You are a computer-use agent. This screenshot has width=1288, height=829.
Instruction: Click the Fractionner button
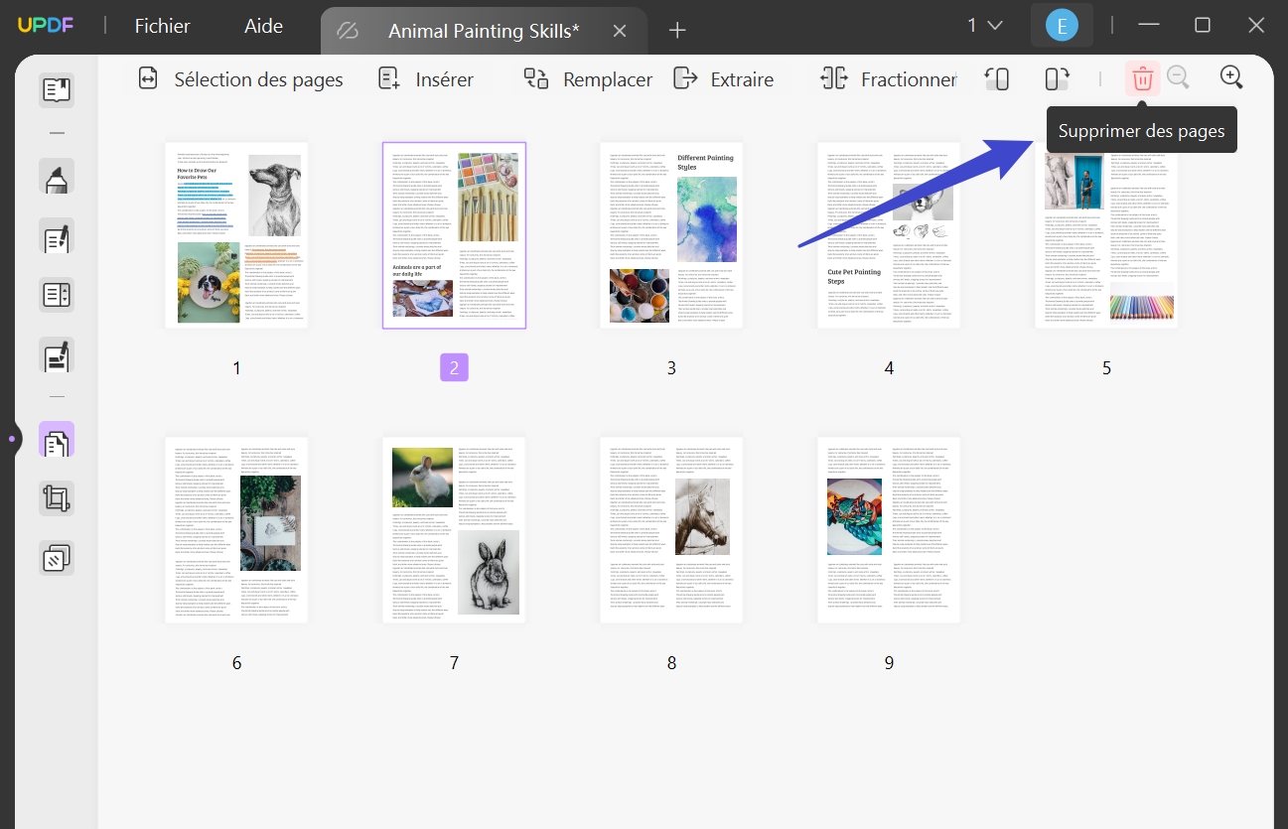tap(887, 78)
